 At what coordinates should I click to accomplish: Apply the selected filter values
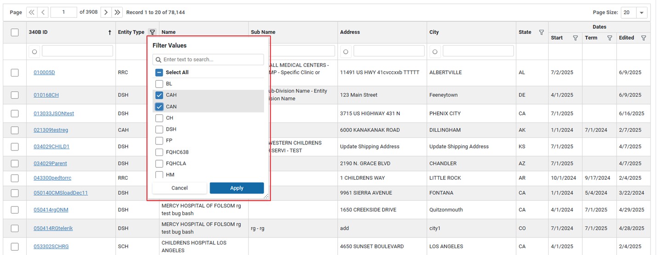(x=237, y=188)
